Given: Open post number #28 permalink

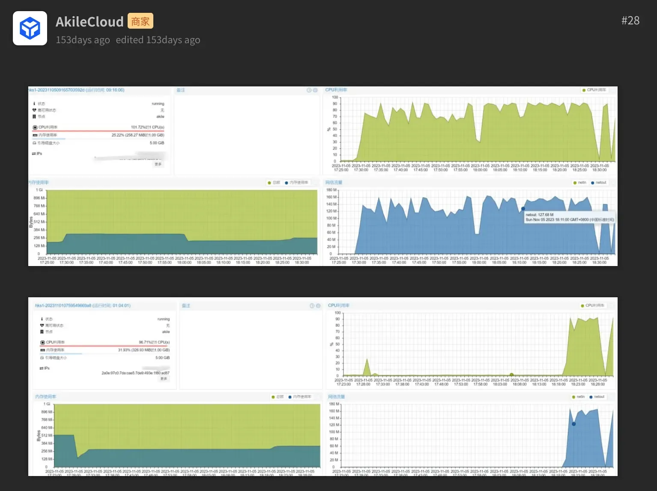Looking at the screenshot, I should click(x=630, y=21).
